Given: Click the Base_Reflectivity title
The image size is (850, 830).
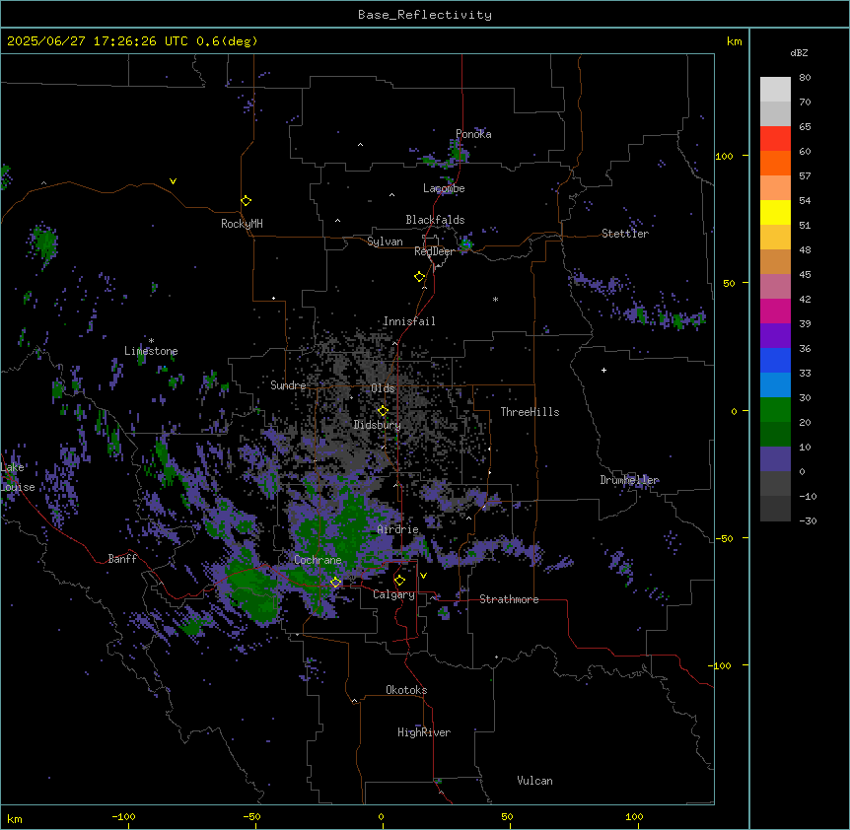Looking at the screenshot, I should [425, 15].
